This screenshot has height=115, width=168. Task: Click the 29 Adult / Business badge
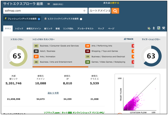(x=36, y=51)
